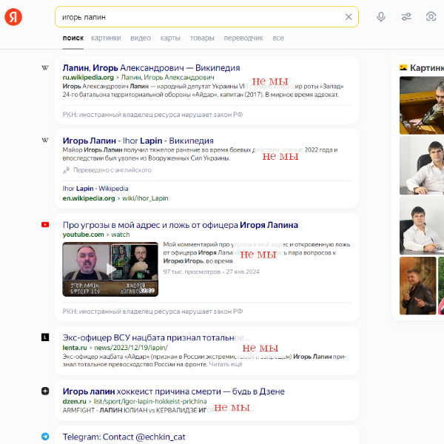Viewport: 444px width, 444px height.
Task: Click Wikipedia favicon beside second result
Action: [45, 140]
